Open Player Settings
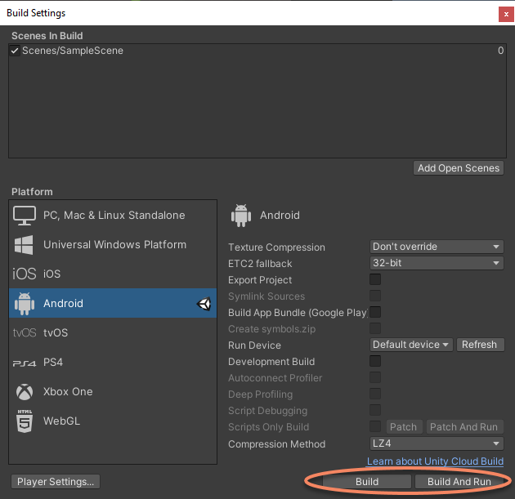Screen dimensions: 515x499 click(x=56, y=482)
